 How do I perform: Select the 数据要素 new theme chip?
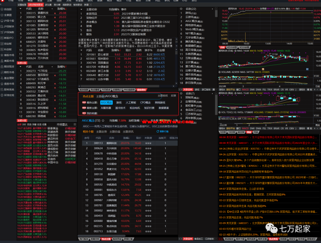point(164,108)
